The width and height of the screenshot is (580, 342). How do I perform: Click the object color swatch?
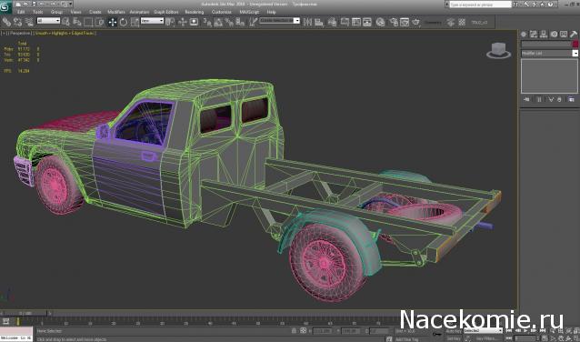(x=575, y=44)
